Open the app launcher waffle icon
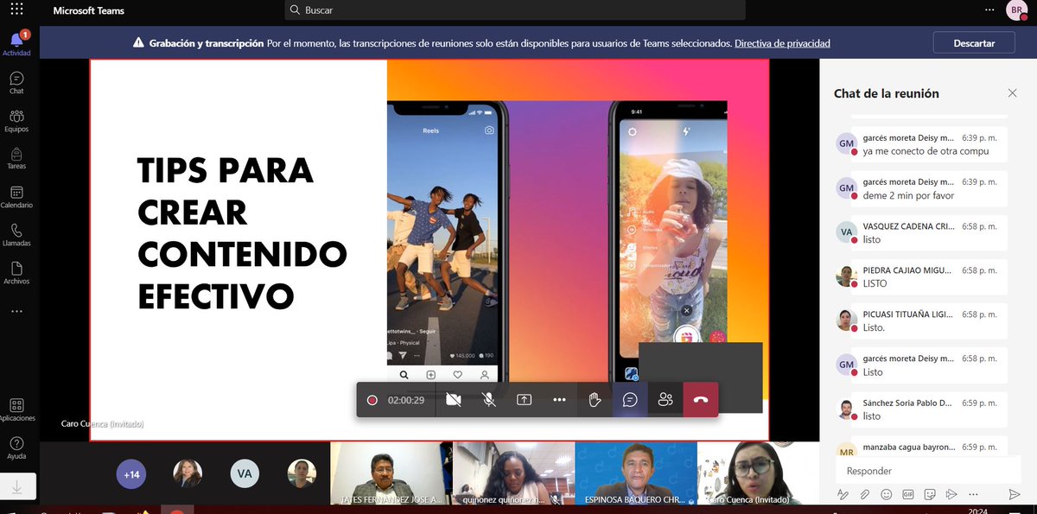1037x514 pixels. (16, 10)
